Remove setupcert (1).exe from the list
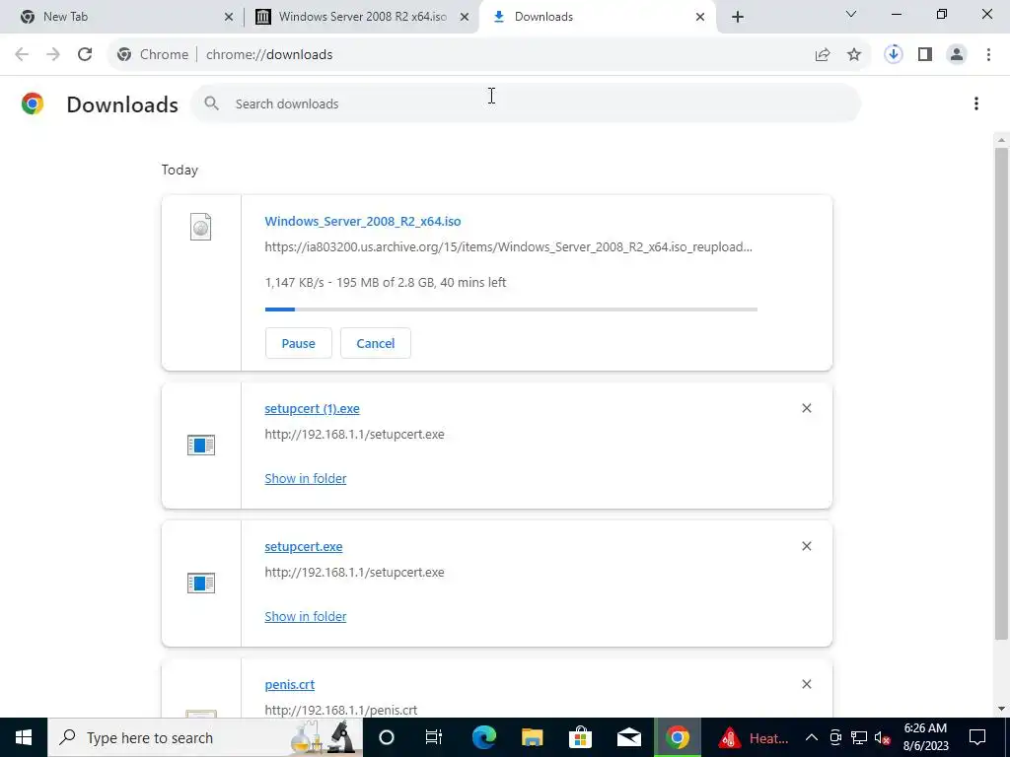 pyautogui.click(x=807, y=408)
